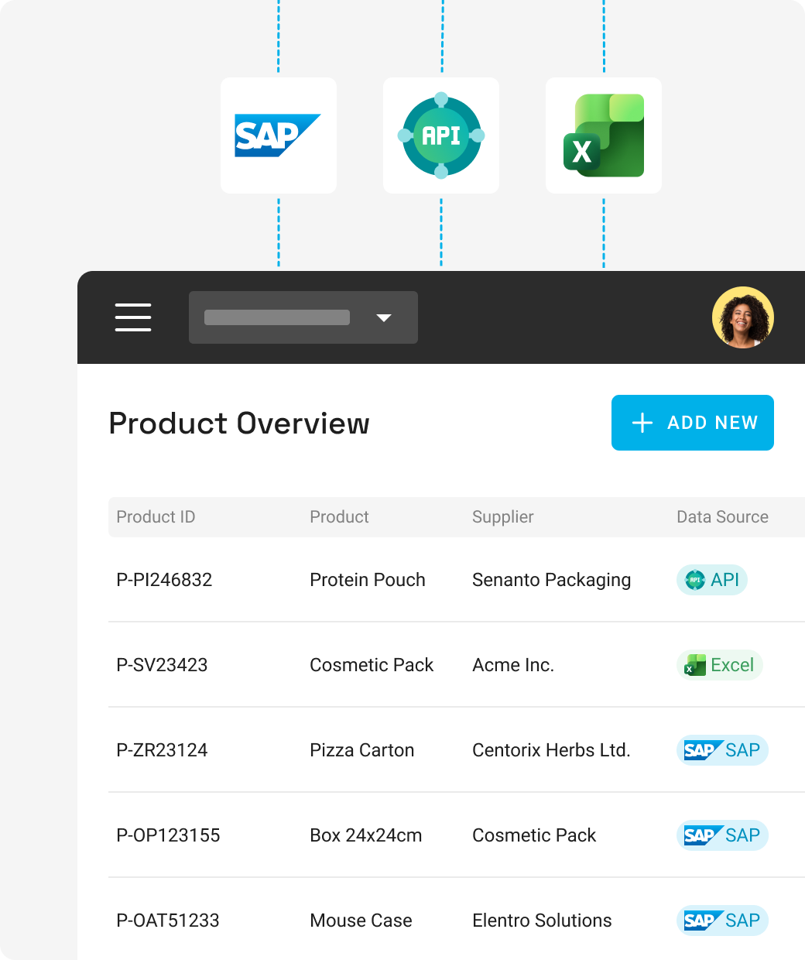
Task: Click the Product column header
Action: point(339,517)
